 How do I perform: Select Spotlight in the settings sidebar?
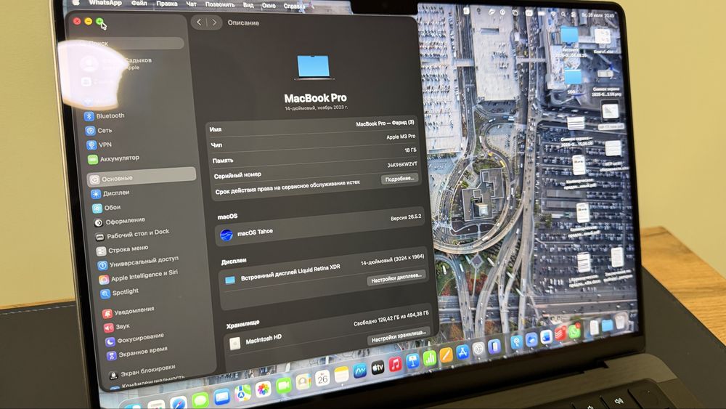(120, 292)
